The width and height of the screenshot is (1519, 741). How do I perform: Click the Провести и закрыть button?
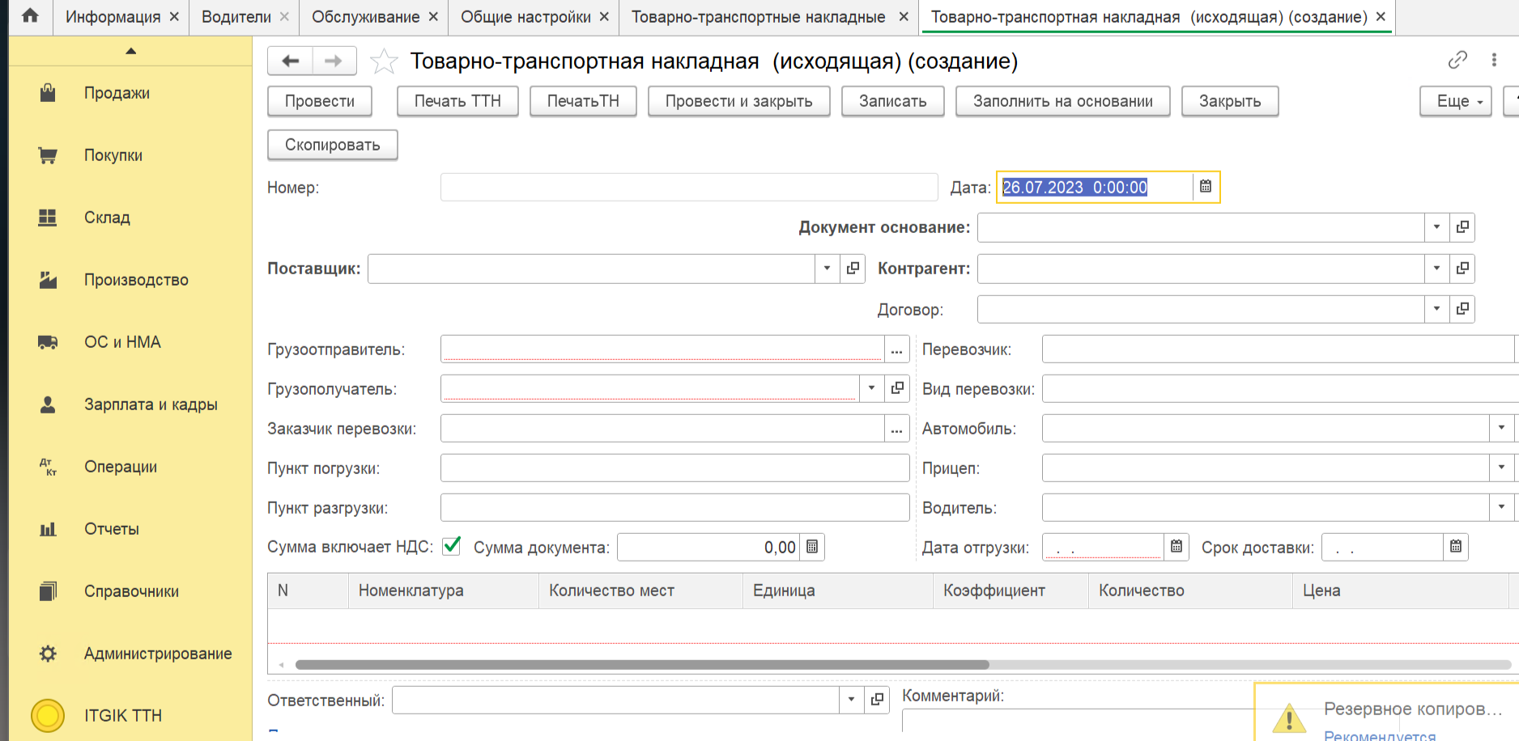click(x=738, y=101)
